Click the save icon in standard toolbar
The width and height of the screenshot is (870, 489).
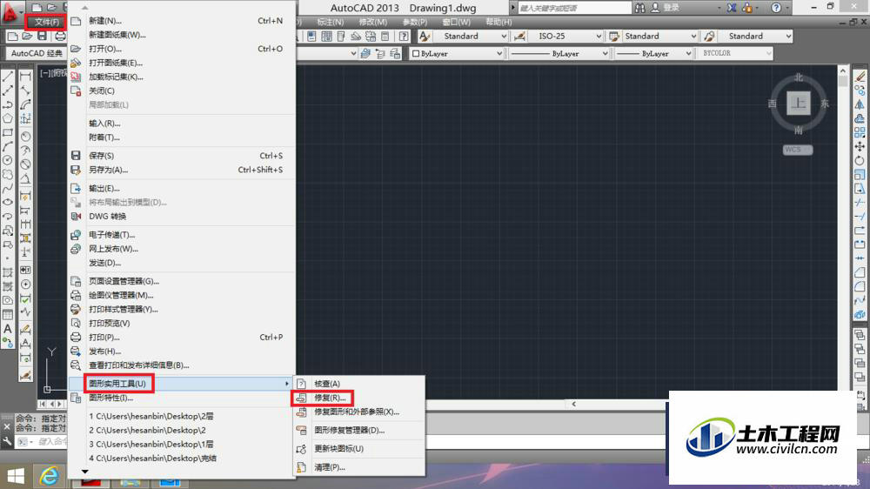point(42,36)
